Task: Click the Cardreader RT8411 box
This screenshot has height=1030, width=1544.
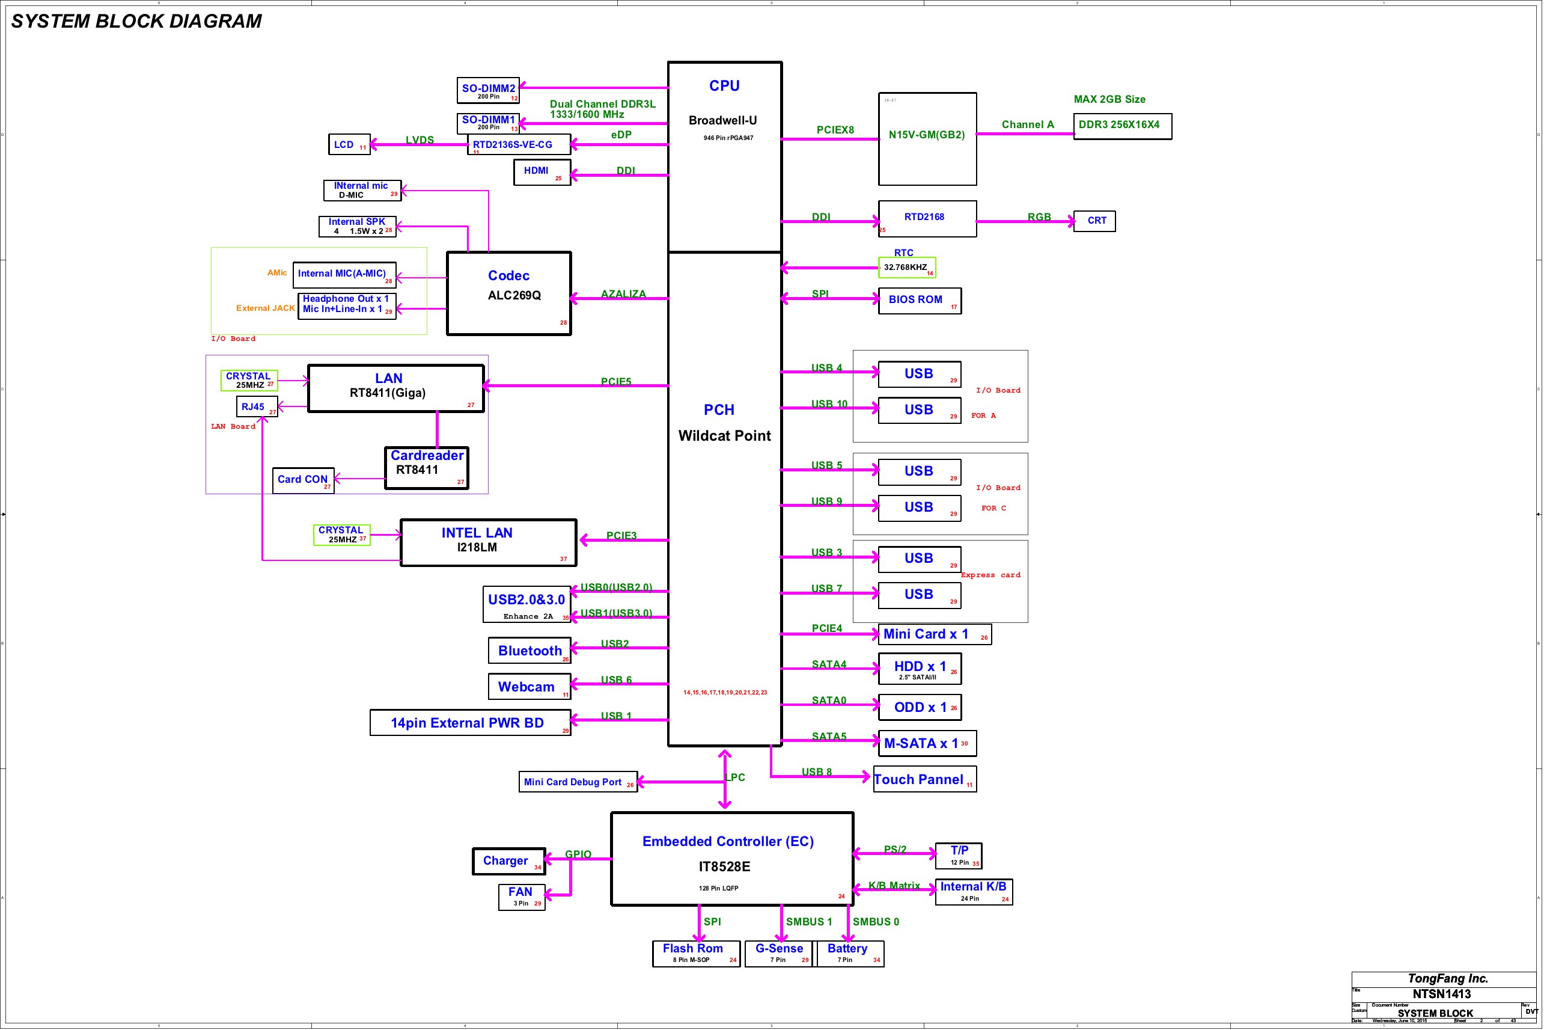Action: pyautogui.click(x=426, y=468)
